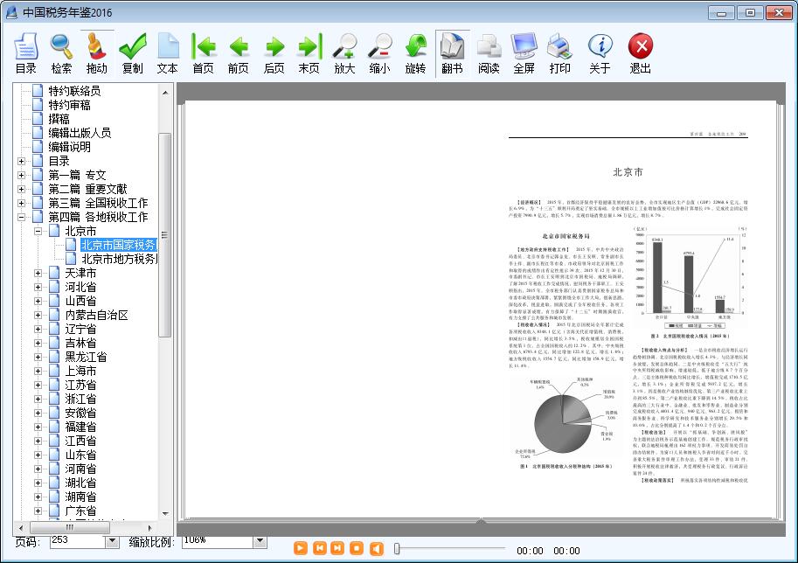This screenshot has width=798, height=563.
Task: Go to 后页 next page
Action: point(274,53)
